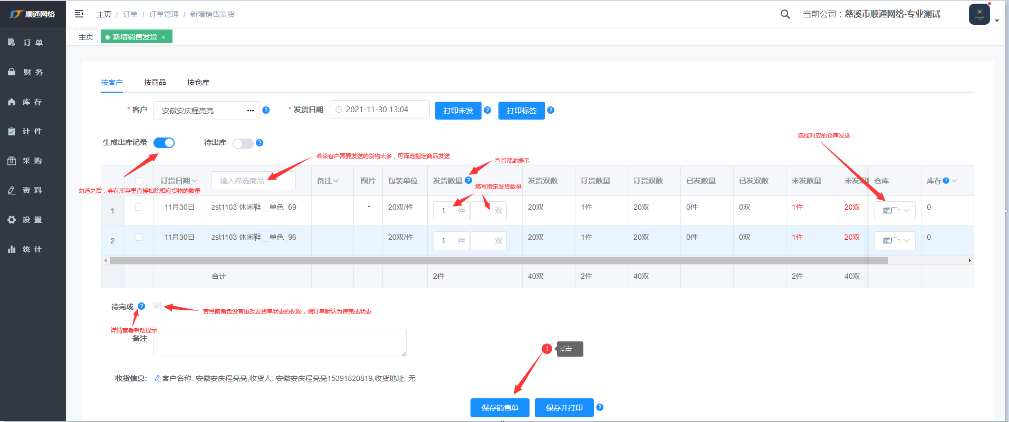Open the 统计 statistics sidebar section
1009x422 pixels.
32,249
